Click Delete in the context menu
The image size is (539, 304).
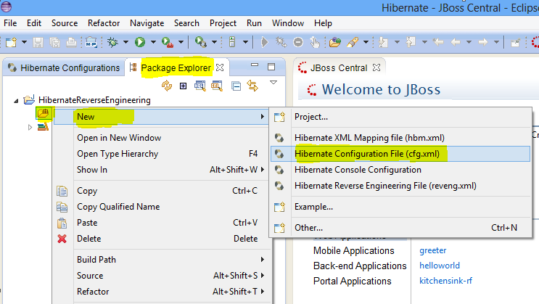(161, 239)
